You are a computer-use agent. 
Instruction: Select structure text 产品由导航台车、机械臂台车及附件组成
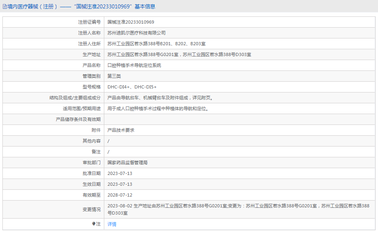[x=147, y=98]
